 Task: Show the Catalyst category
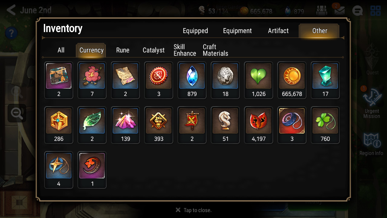154,50
